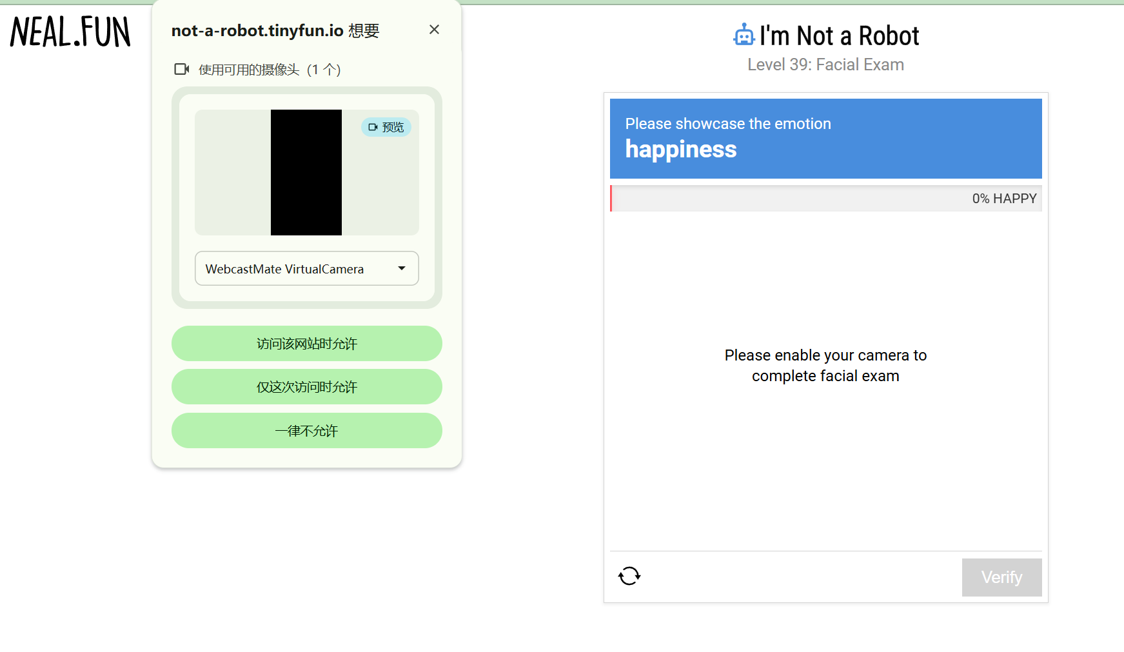The height and width of the screenshot is (652, 1124).
Task: Click the I'm Not a Robot title
Action: click(x=839, y=36)
